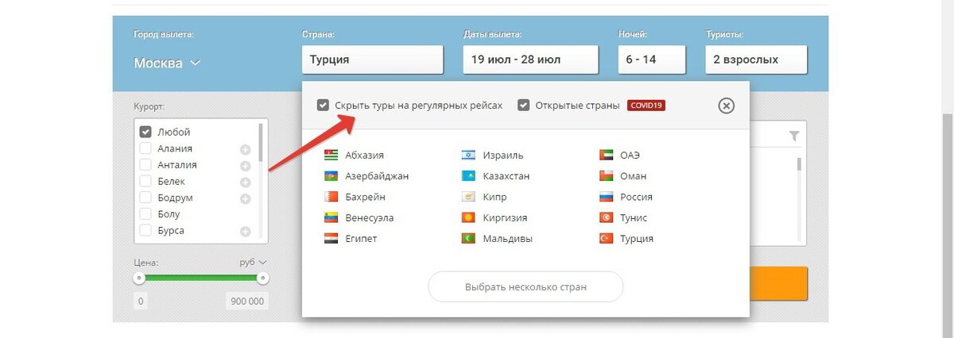The image size is (954, 338).
Task: Click the maximum price field 900 000
Action: coord(248,302)
